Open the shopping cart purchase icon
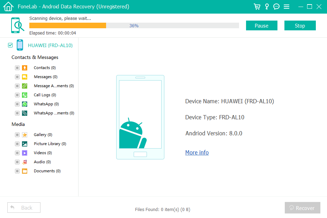The height and width of the screenshot is (218, 327). (x=257, y=7)
